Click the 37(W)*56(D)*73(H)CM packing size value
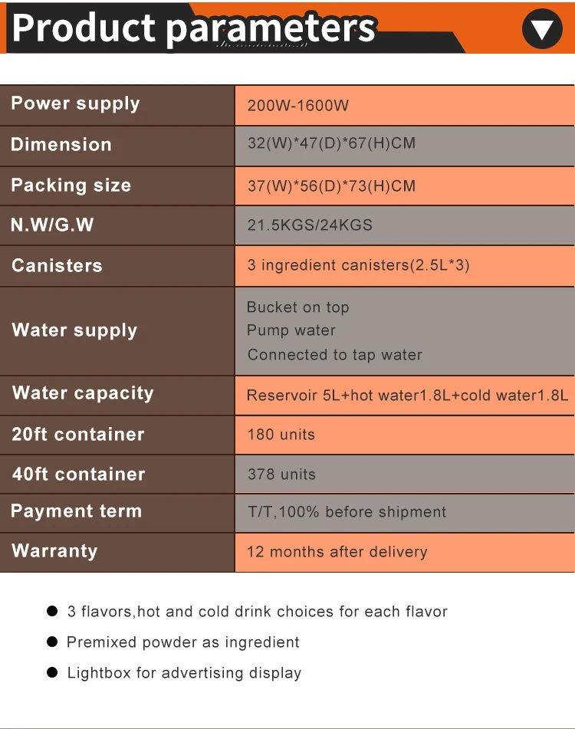The height and width of the screenshot is (729, 575). click(331, 186)
